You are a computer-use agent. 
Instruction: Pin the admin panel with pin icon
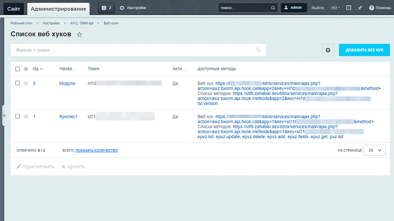click(x=360, y=8)
